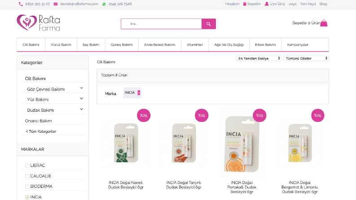Open the Blog link
This screenshot has height=200, width=356.
[x=323, y=4]
